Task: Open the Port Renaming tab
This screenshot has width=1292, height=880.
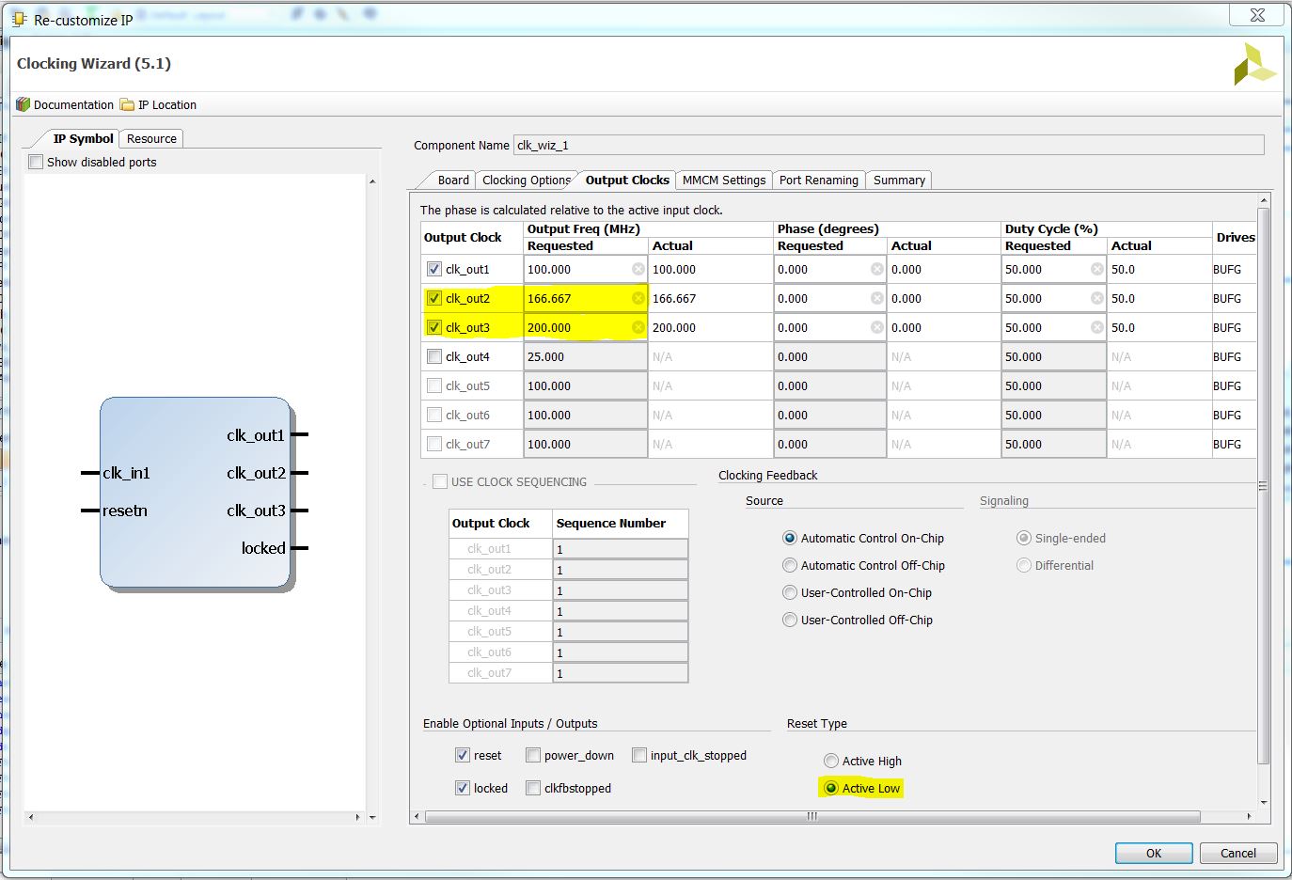Action: (x=819, y=181)
